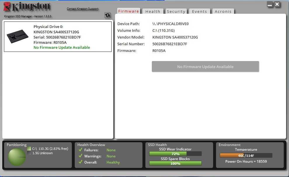The height and width of the screenshot is (177, 289).
Task: Click the Kingston logo
Action: click(x=27, y=7)
